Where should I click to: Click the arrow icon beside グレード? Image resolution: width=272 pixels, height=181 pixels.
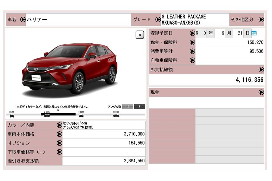click(158, 20)
